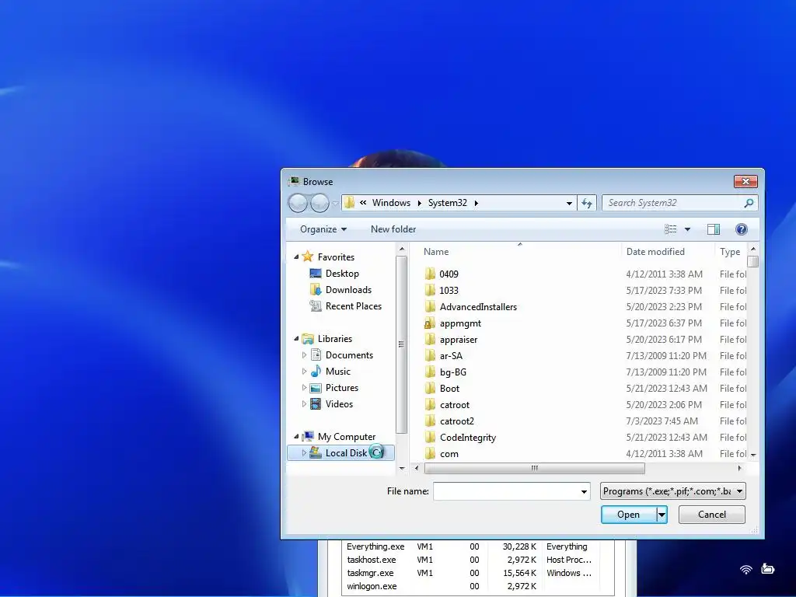Select the ar-SA folder row
This screenshot has width=796, height=597.
point(584,356)
